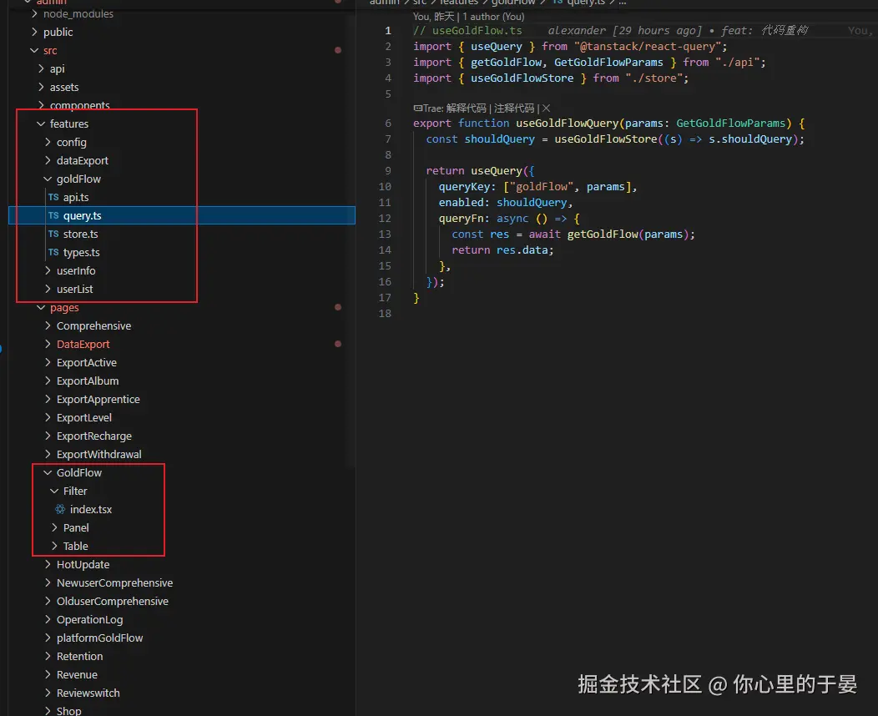The width and height of the screenshot is (878, 716).
Task: Click the TS icon beside types.ts
Action: (x=53, y=253)
